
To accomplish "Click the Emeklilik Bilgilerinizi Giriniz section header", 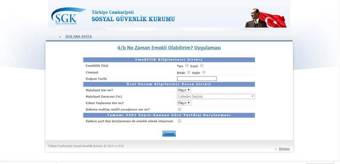I will (169, 60).
